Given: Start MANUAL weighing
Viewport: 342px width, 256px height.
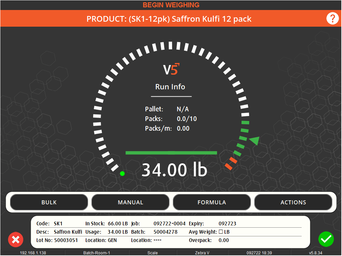Looking at the screenshot, I should click(x=130, y=202).
